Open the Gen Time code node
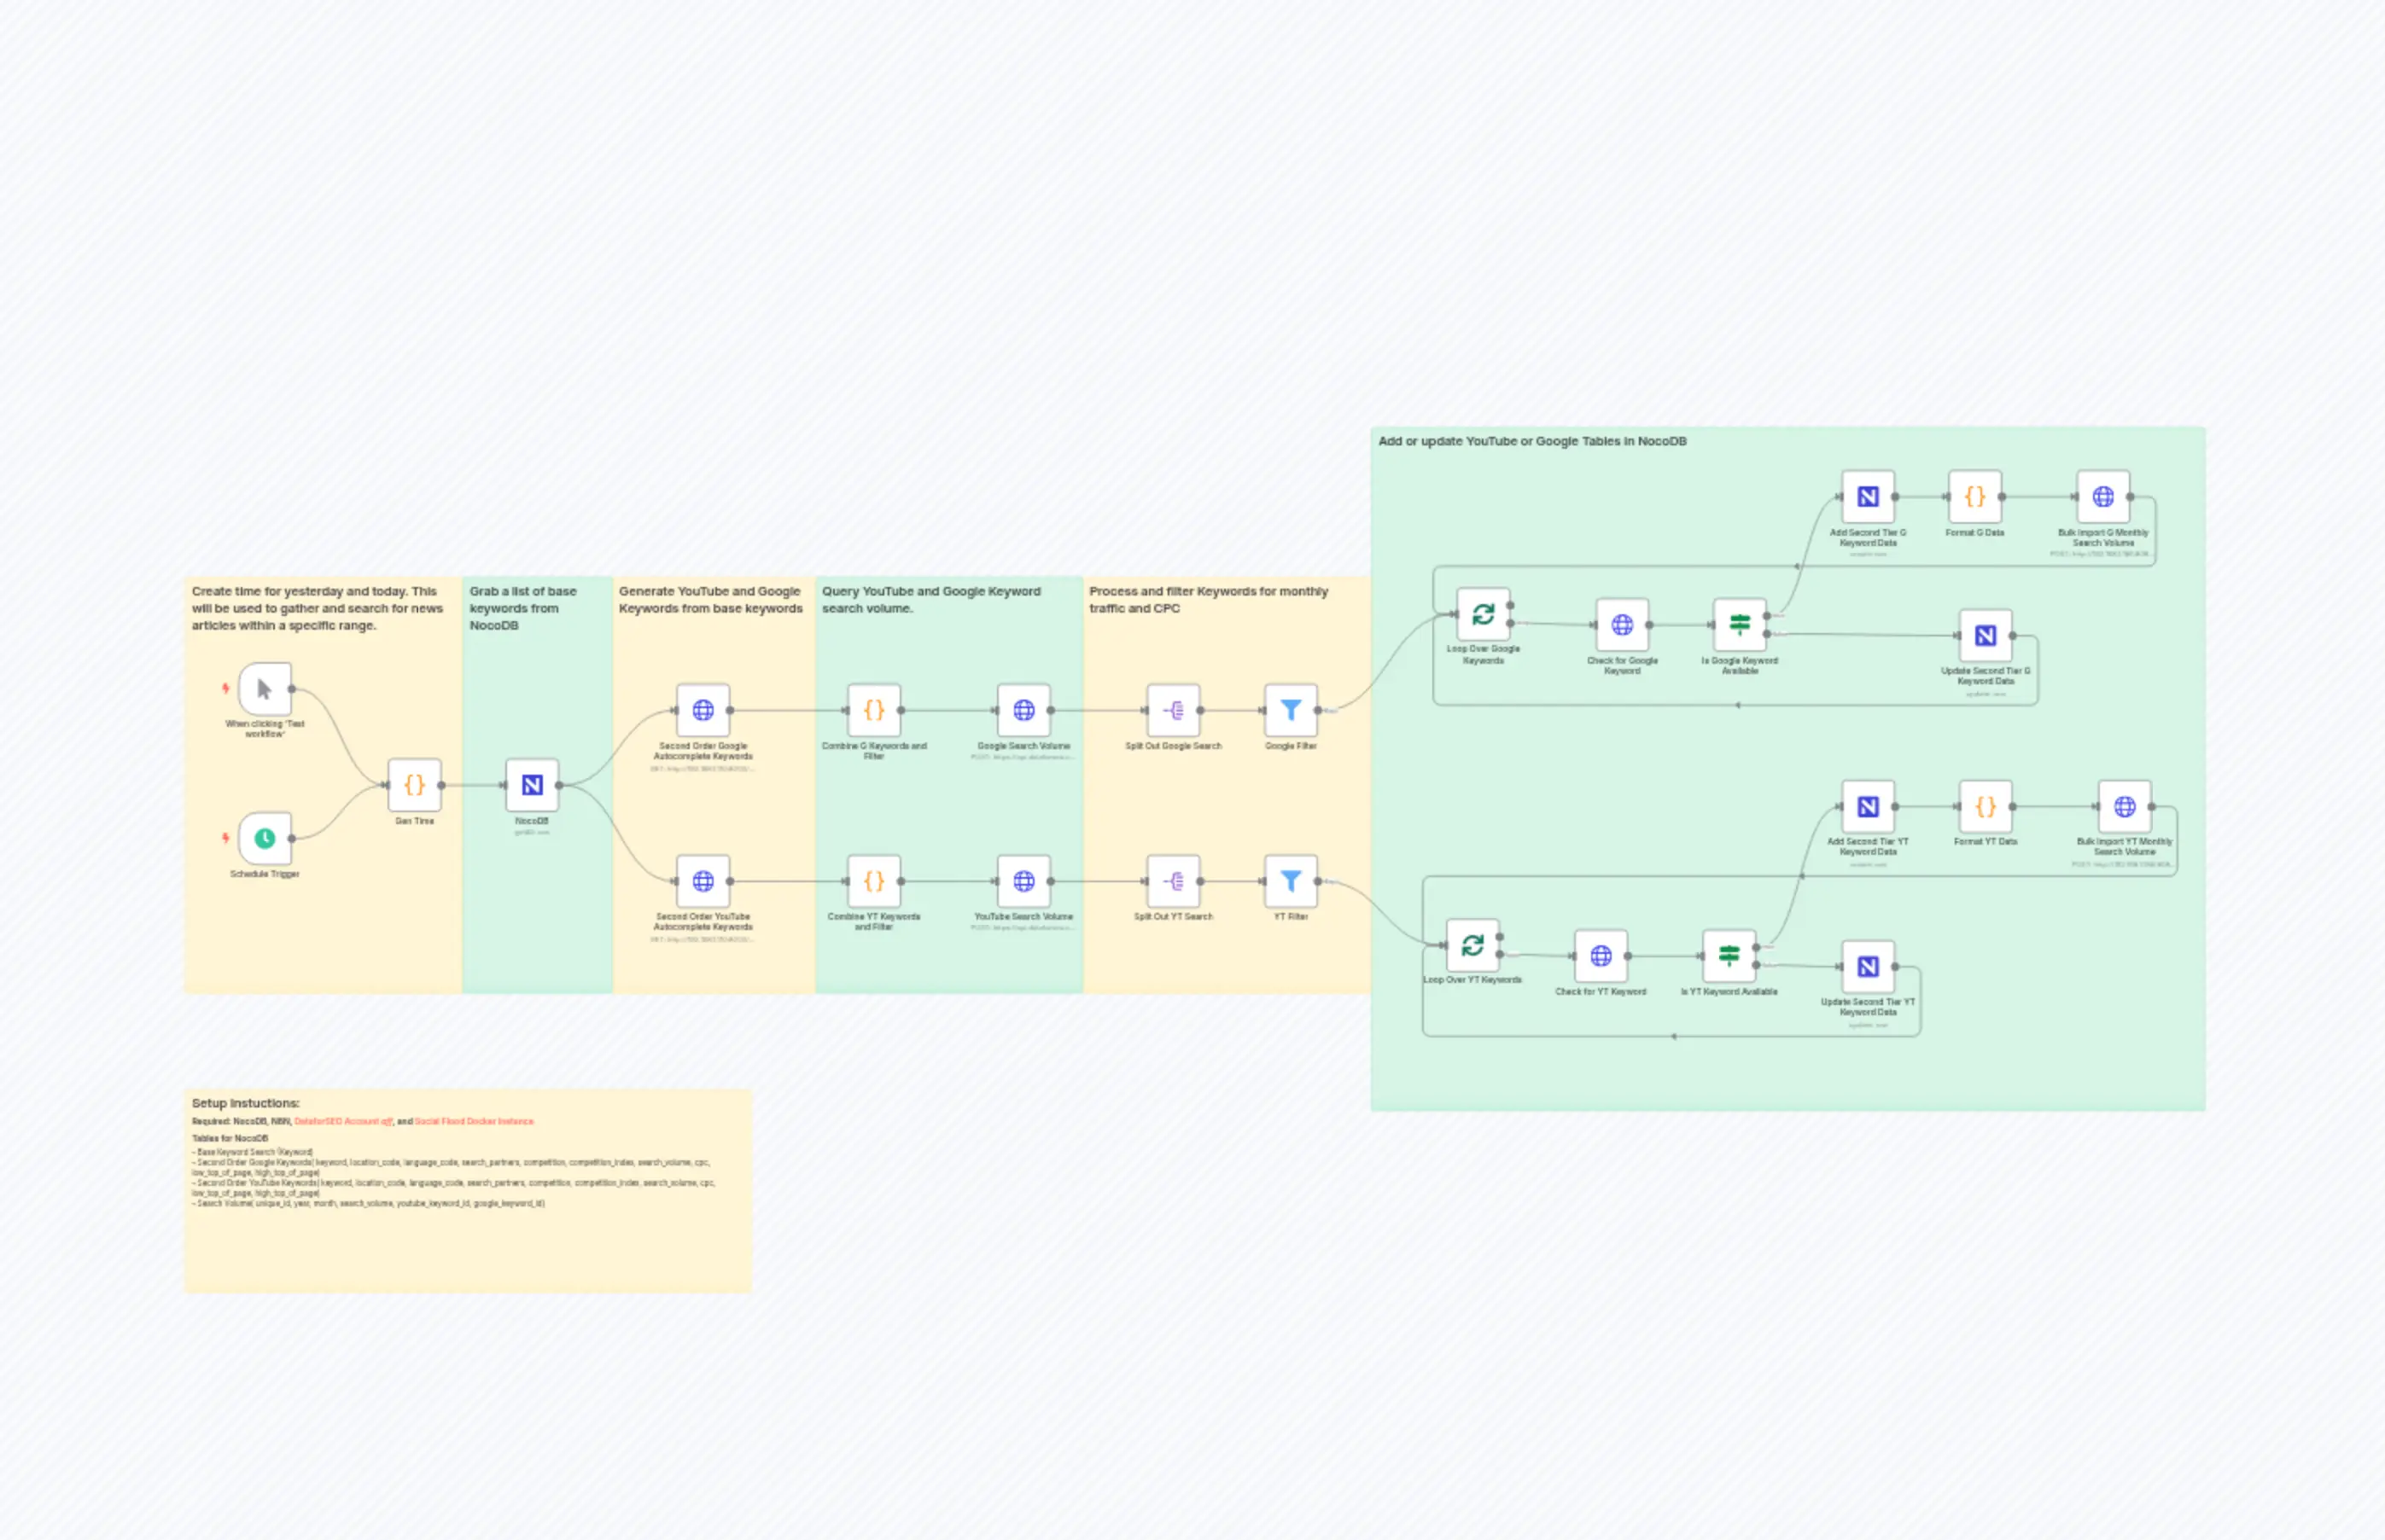The height and width of the screenshot is (1540, 2385). [414, 785]
